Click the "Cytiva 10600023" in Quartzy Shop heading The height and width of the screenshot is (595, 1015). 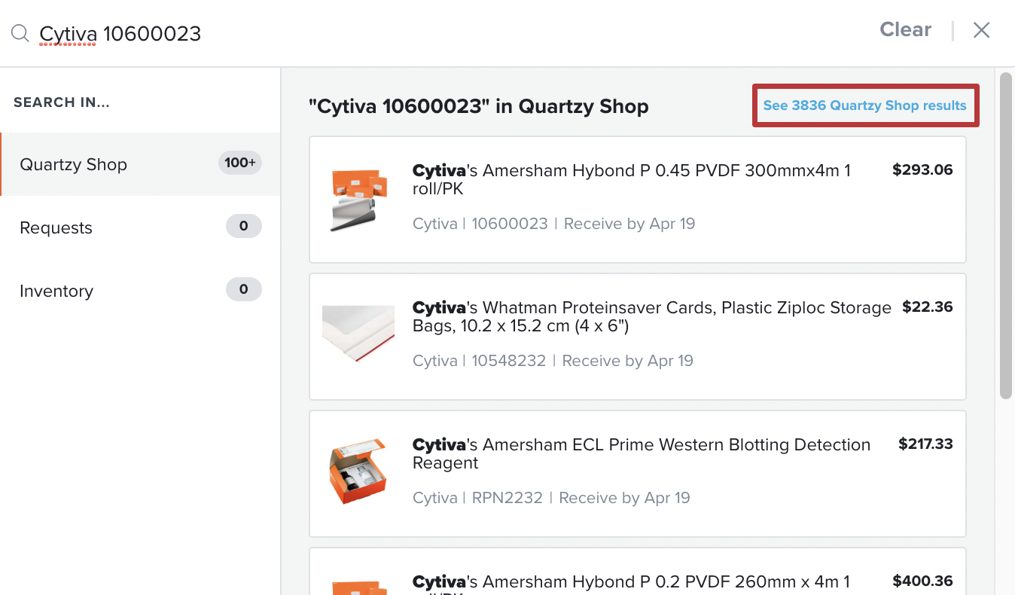479,106
